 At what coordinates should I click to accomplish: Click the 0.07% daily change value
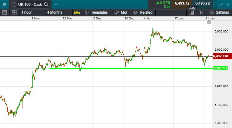click(165, 3)
